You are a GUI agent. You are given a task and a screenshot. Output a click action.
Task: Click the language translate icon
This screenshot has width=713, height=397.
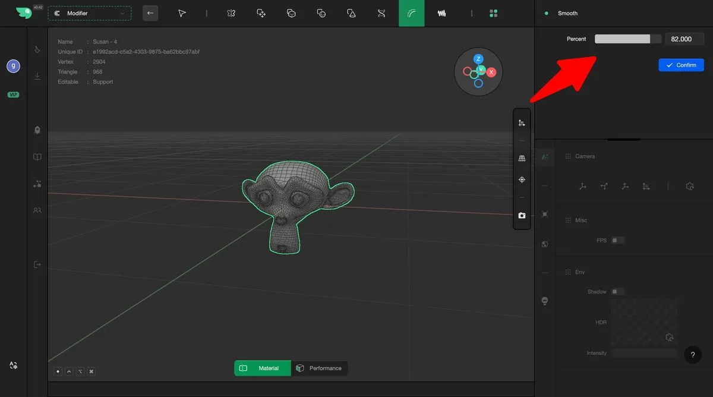[13, 366]
